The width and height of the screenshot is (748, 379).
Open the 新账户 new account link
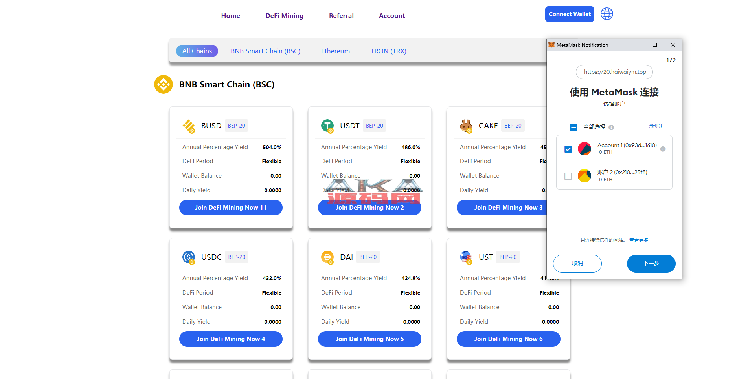(657, 126)
